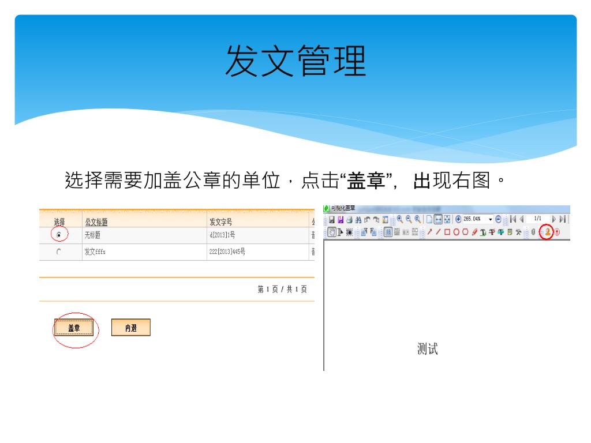Click the 选择 column header

(59, 222)
